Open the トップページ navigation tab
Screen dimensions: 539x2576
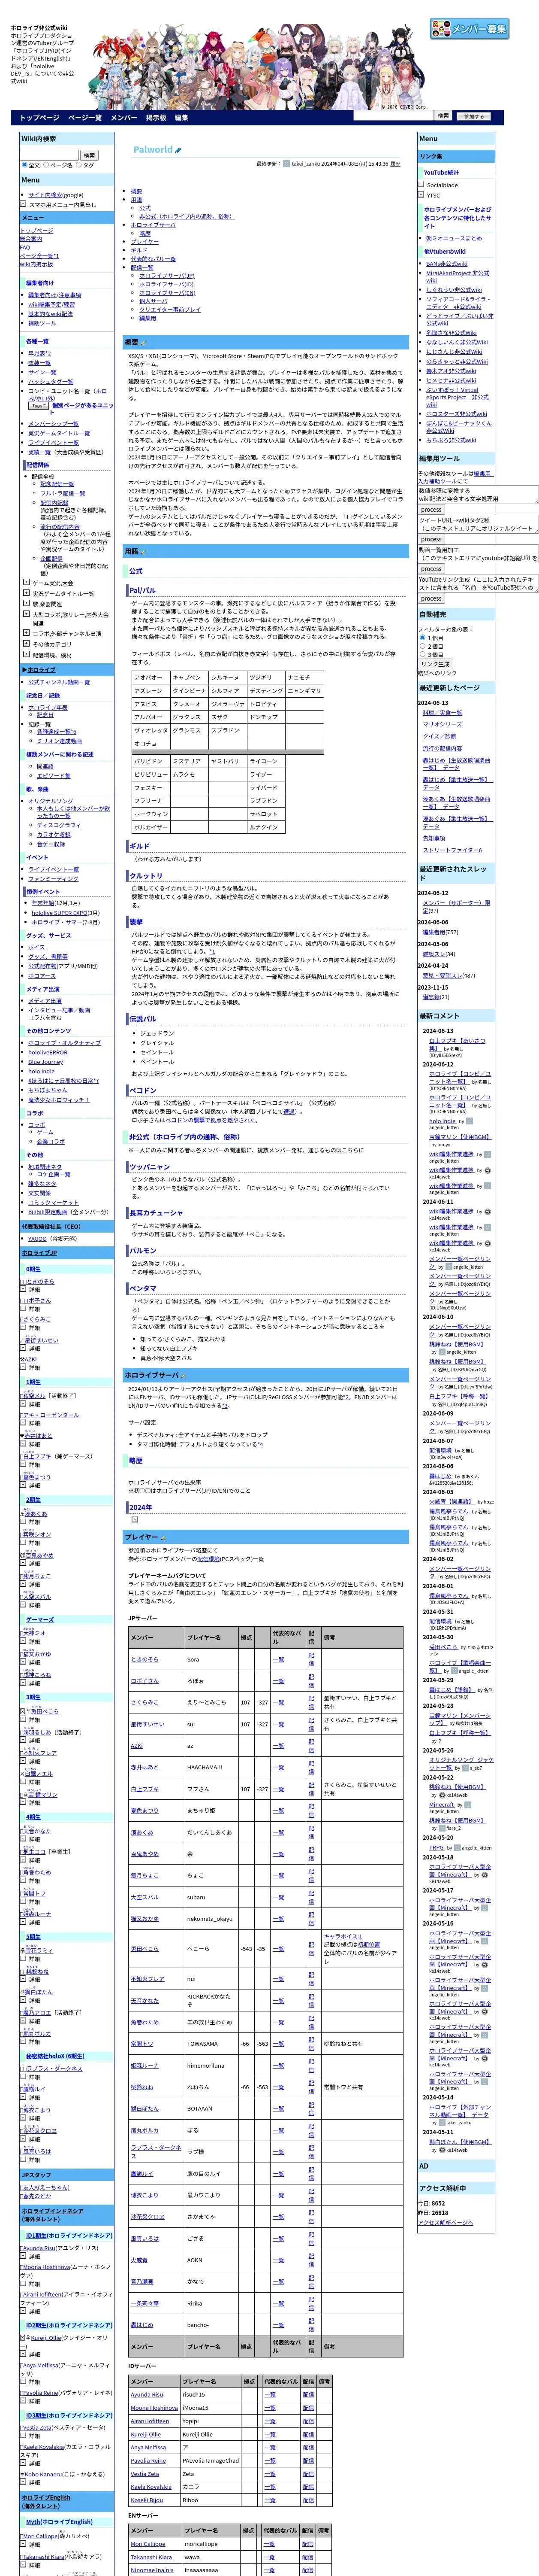(x=40, y=118)
